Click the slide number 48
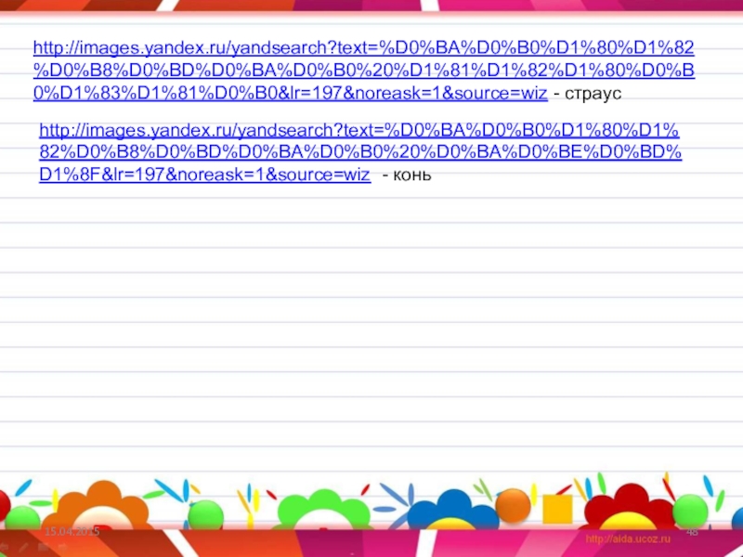 point(692,531)
